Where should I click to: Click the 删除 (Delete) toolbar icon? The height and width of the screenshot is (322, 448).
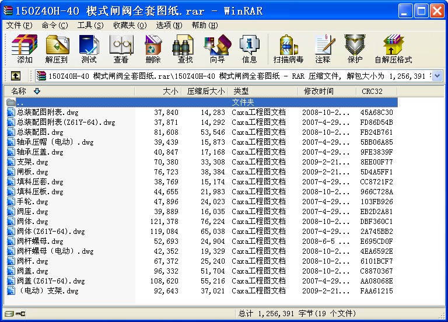tap(153, 48)
